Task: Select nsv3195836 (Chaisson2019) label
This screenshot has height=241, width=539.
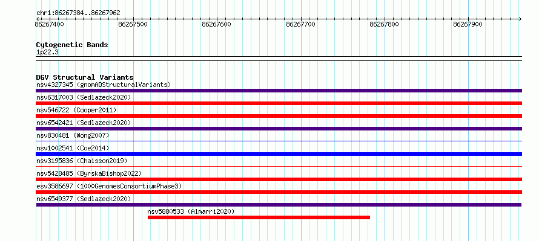Action: [x=82, y=161]
